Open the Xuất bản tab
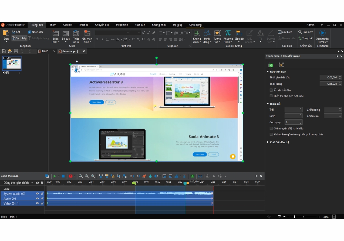Image resolution: width=344 pixels, height=241 pixels. click(x=140, y=25)
